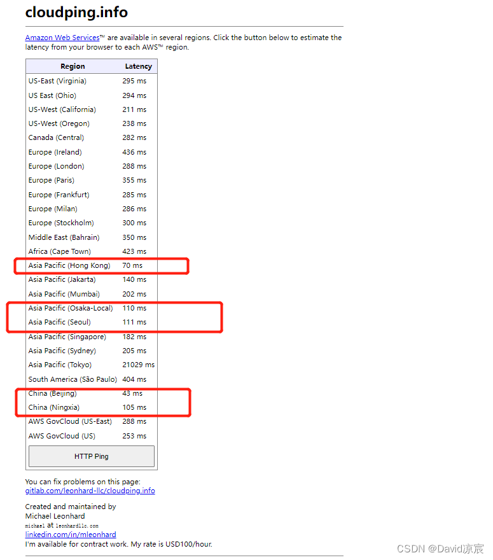Select the Europe (Ireland) region
The width and height of the screenshot is (493, 560).
55,152
